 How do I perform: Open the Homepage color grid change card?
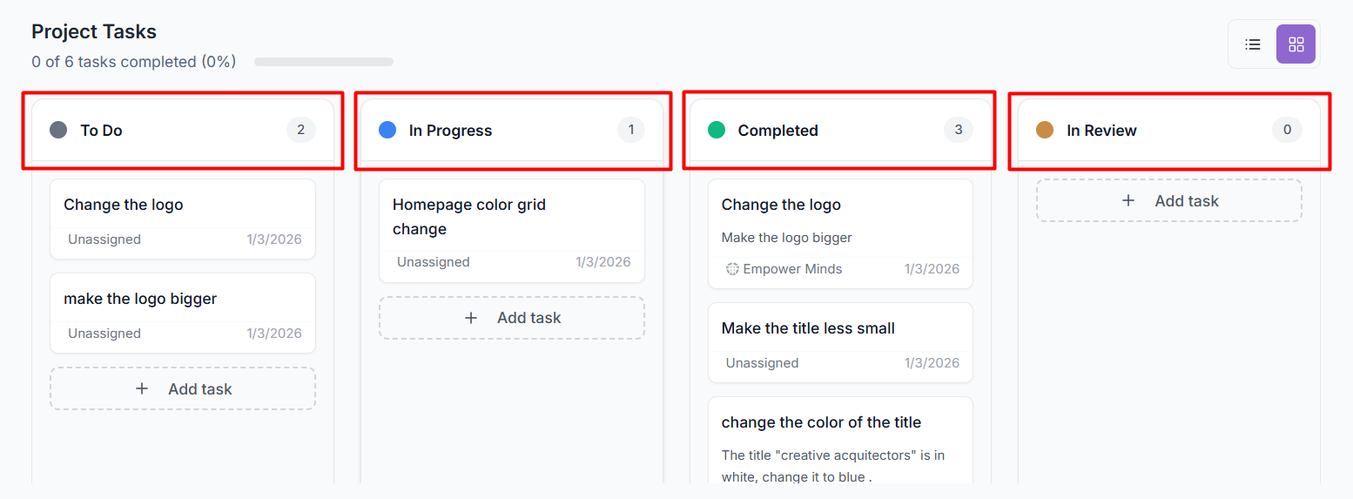coord(512,231)
